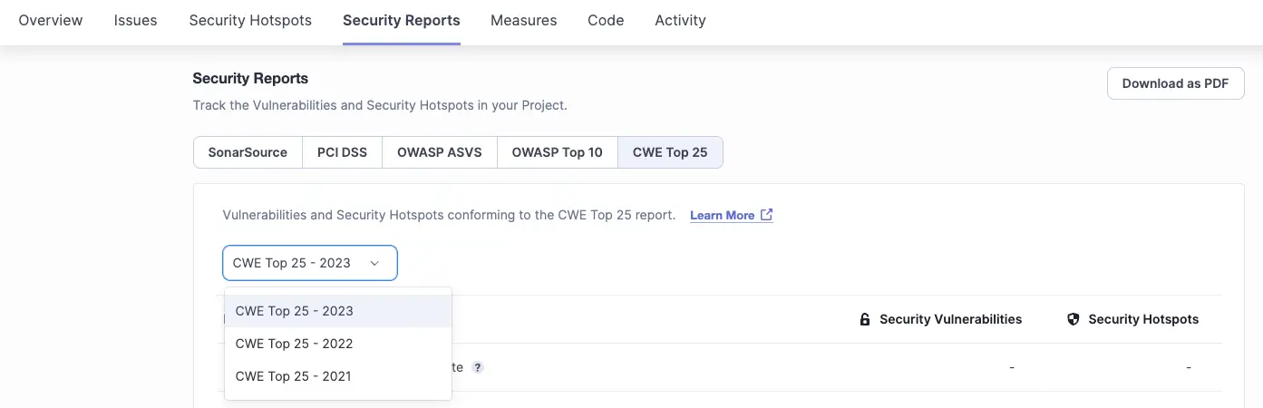Follow the Learn More link
Viewport: 1263px width, 408px height.
click(x=723, y=216)
